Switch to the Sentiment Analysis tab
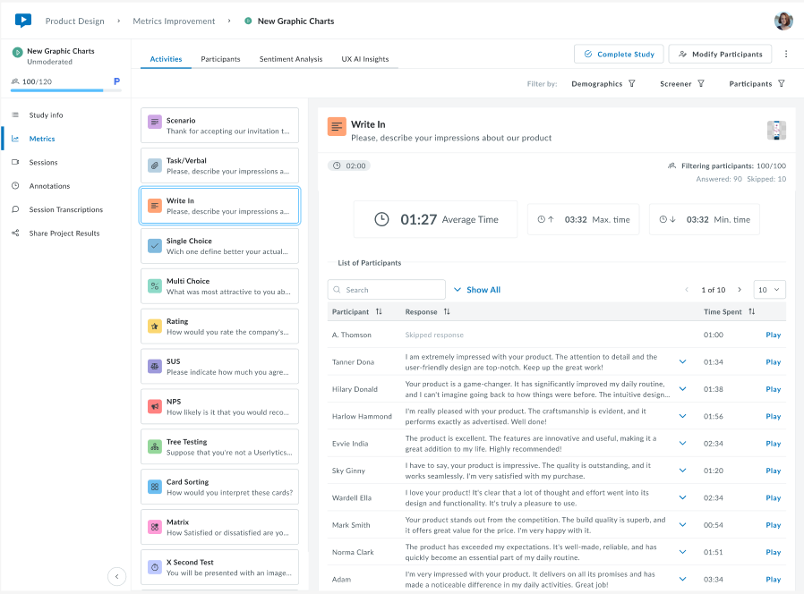This screenshot has height=594, width=804. [290, 59]
